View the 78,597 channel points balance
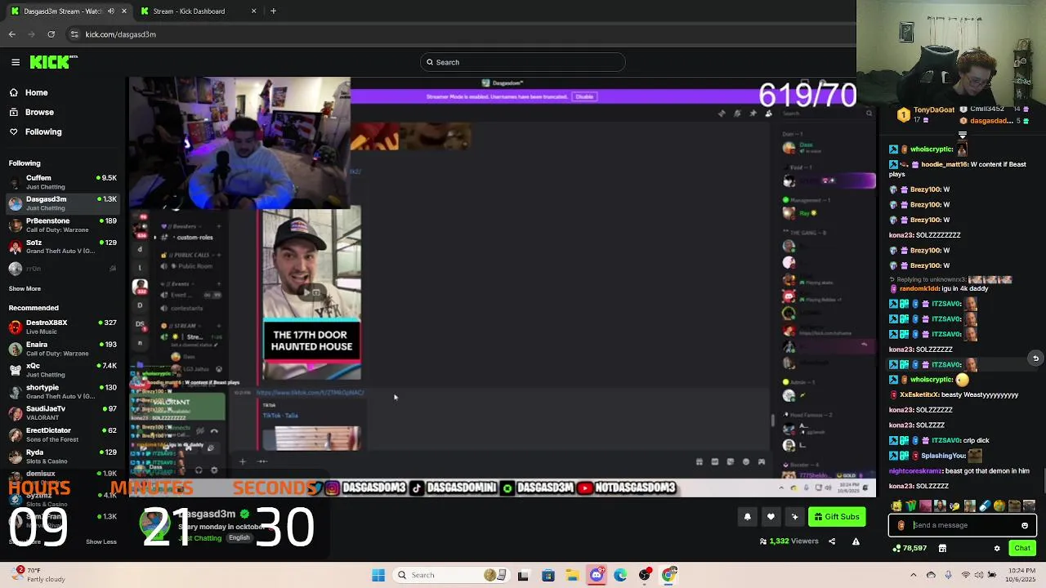 tap(910, 549)
